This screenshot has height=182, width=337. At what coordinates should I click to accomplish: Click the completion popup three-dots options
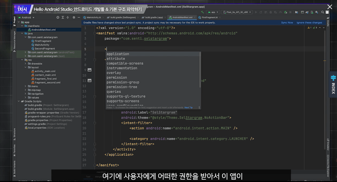point(199,107)
